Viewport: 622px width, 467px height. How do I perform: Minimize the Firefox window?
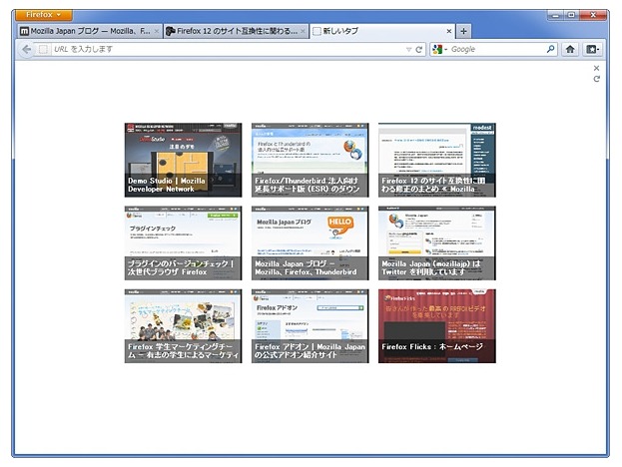coord(555,15)
